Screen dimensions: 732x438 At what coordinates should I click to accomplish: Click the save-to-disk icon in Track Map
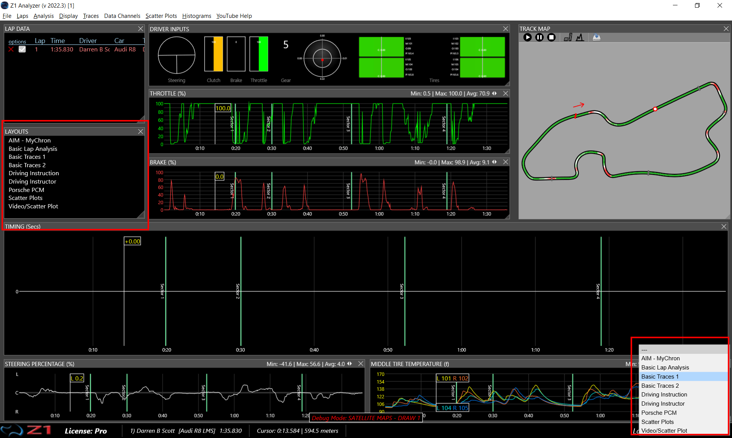tap(597, 37)
